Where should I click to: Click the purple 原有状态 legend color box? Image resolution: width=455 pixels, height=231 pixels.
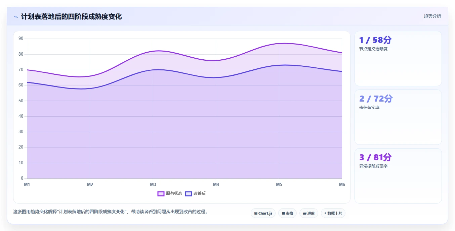point(161,193)
